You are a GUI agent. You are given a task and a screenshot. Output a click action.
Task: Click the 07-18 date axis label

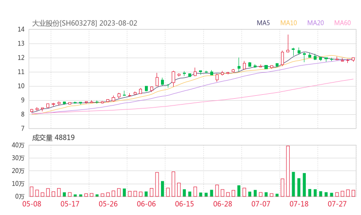coord(299,204)
